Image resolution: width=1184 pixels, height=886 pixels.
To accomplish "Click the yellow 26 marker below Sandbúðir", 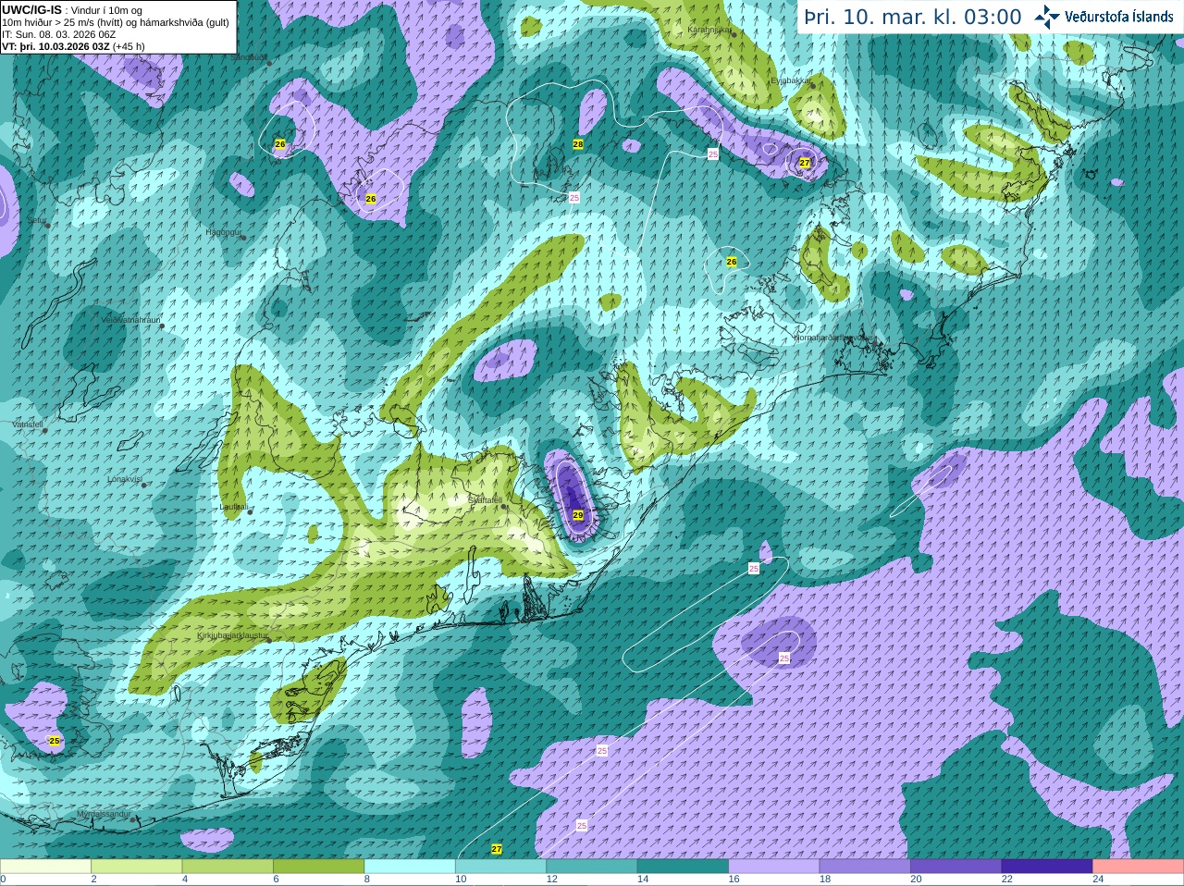I will (280, 144).
